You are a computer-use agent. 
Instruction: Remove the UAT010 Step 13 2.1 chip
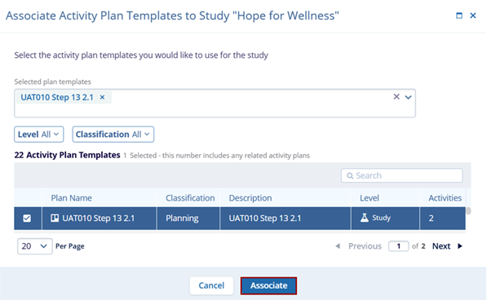point(102,97)
